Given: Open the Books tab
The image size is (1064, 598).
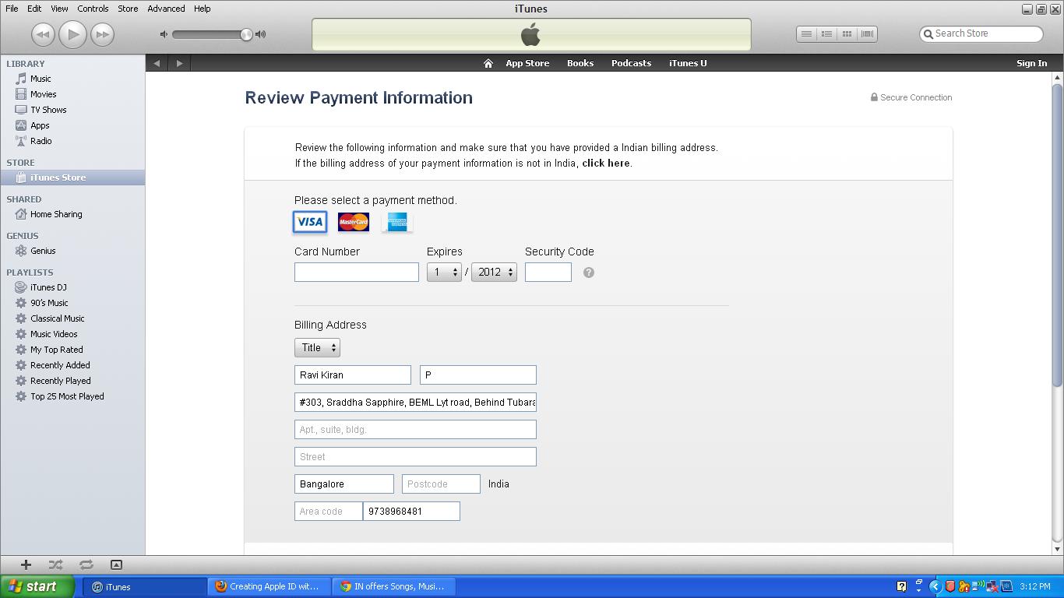Looking at the screenshot, I should (580, 63).
